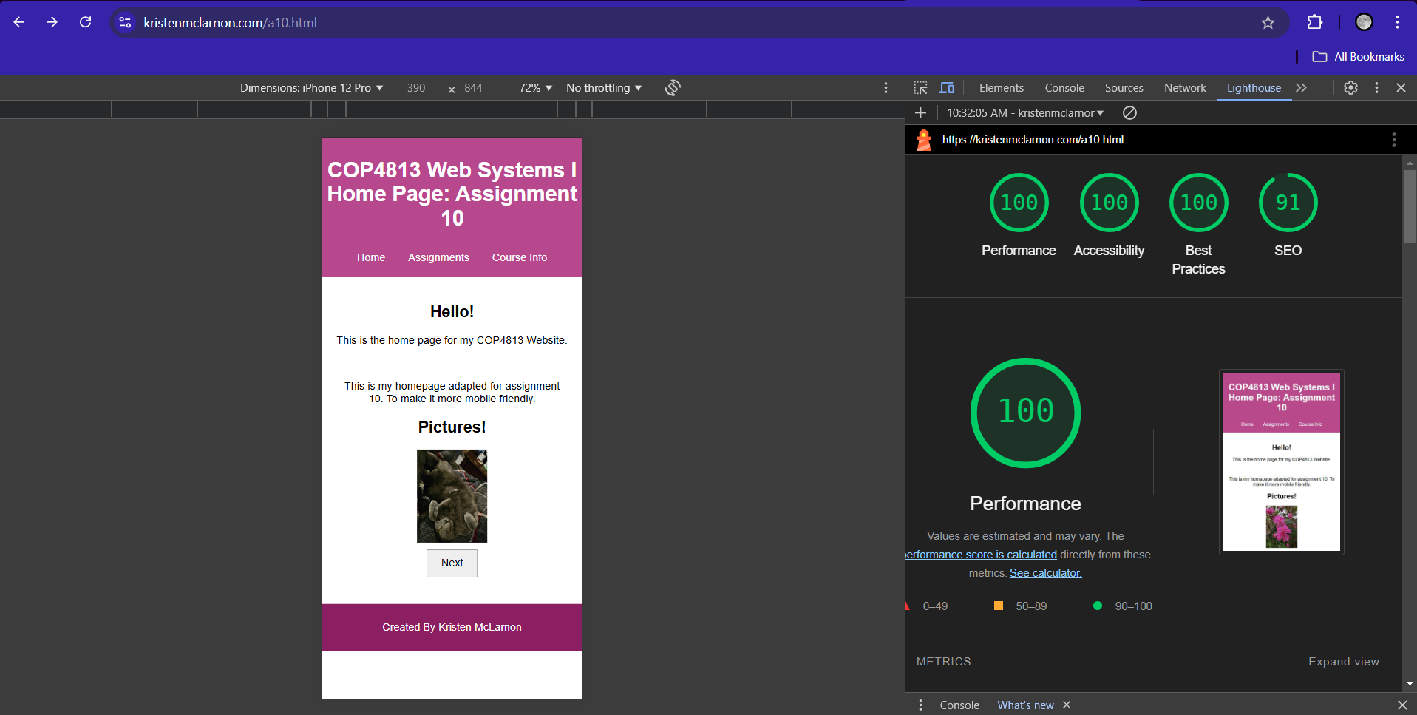1417x715 pixels.
Task: Go forward to the next page
Action: (52, 22)
